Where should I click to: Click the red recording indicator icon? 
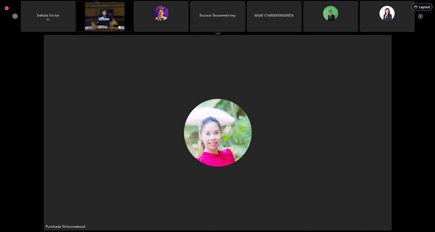[7, 8]
